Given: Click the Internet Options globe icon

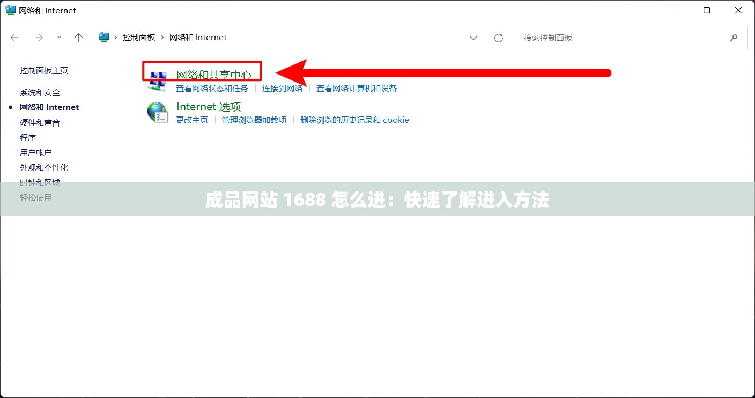Looking at the screenshot, I should (x=158, y=112).
